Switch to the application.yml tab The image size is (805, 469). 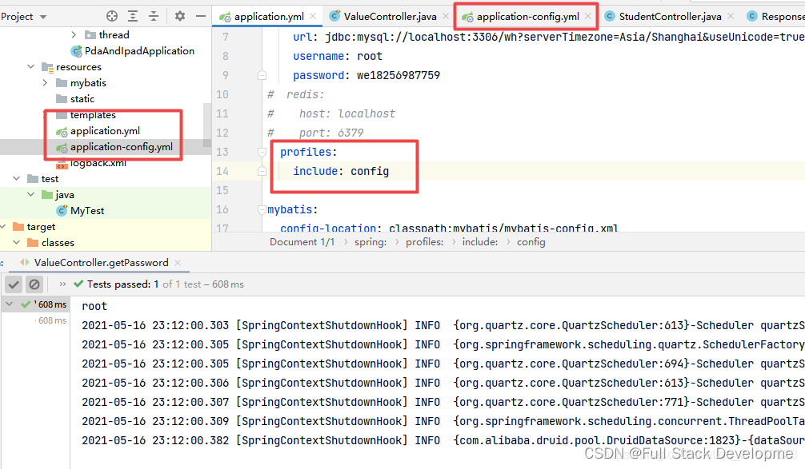pos(269,17)
